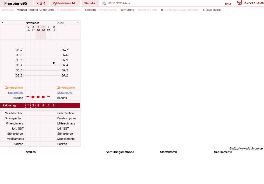Click the printer icon
Viewport: 264px width, 184px height.
104,3
